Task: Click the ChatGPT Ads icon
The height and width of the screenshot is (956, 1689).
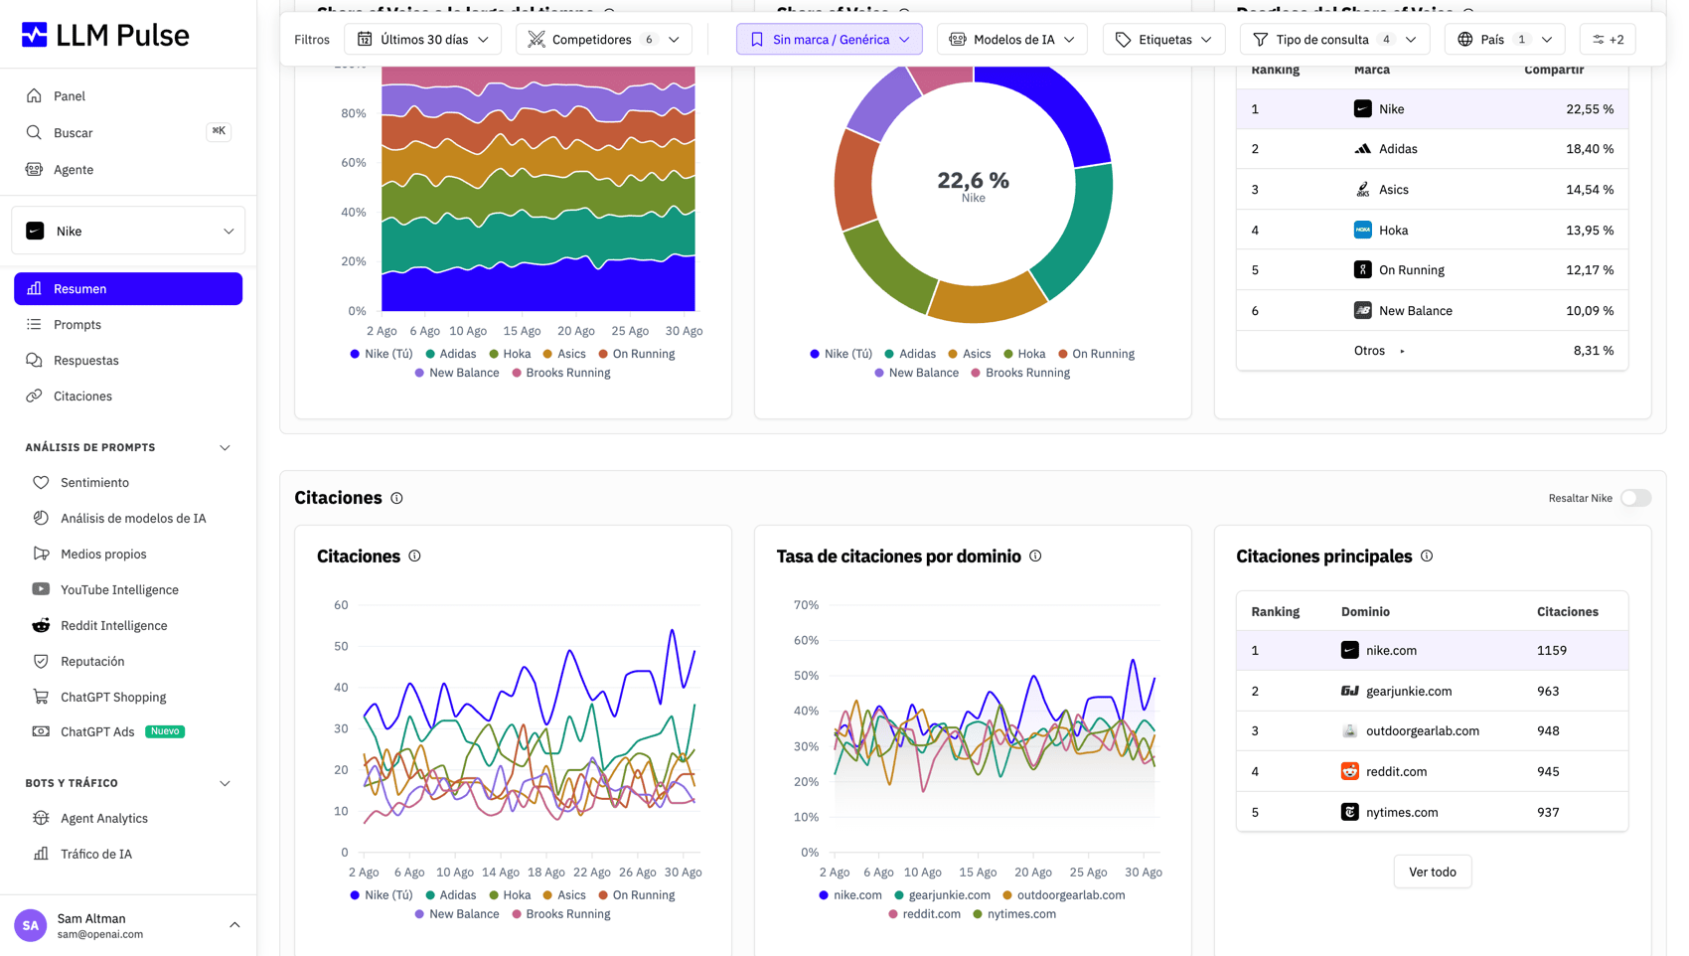Action: point(41,731)
